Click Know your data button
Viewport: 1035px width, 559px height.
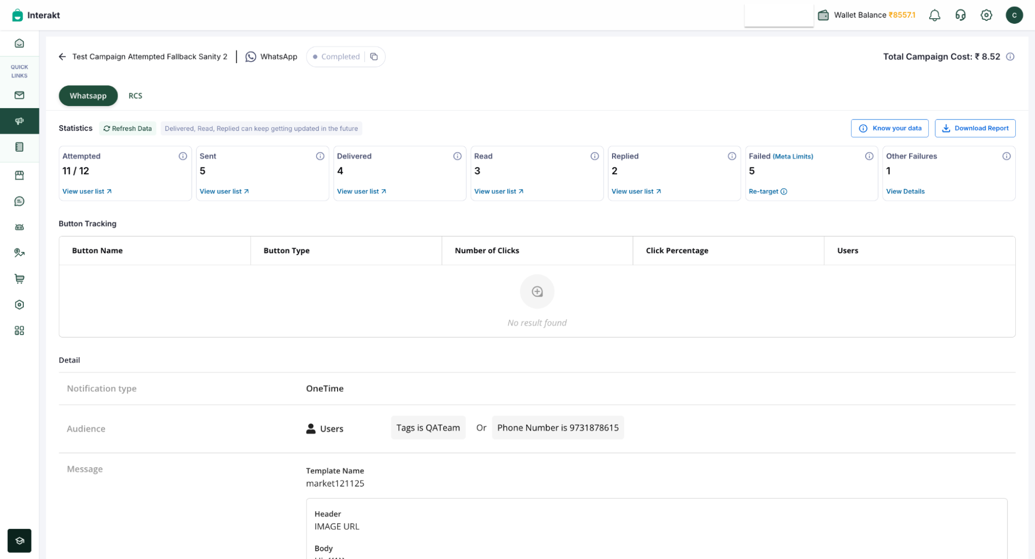click(x=889, y=128)
